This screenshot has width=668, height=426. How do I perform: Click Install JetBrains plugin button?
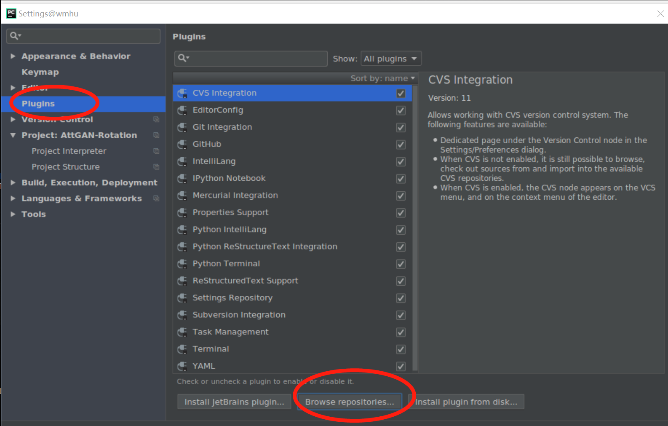[234, 402]
